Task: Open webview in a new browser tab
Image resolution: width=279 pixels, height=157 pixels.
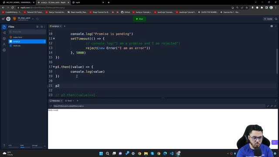Action: coord(275,106)
